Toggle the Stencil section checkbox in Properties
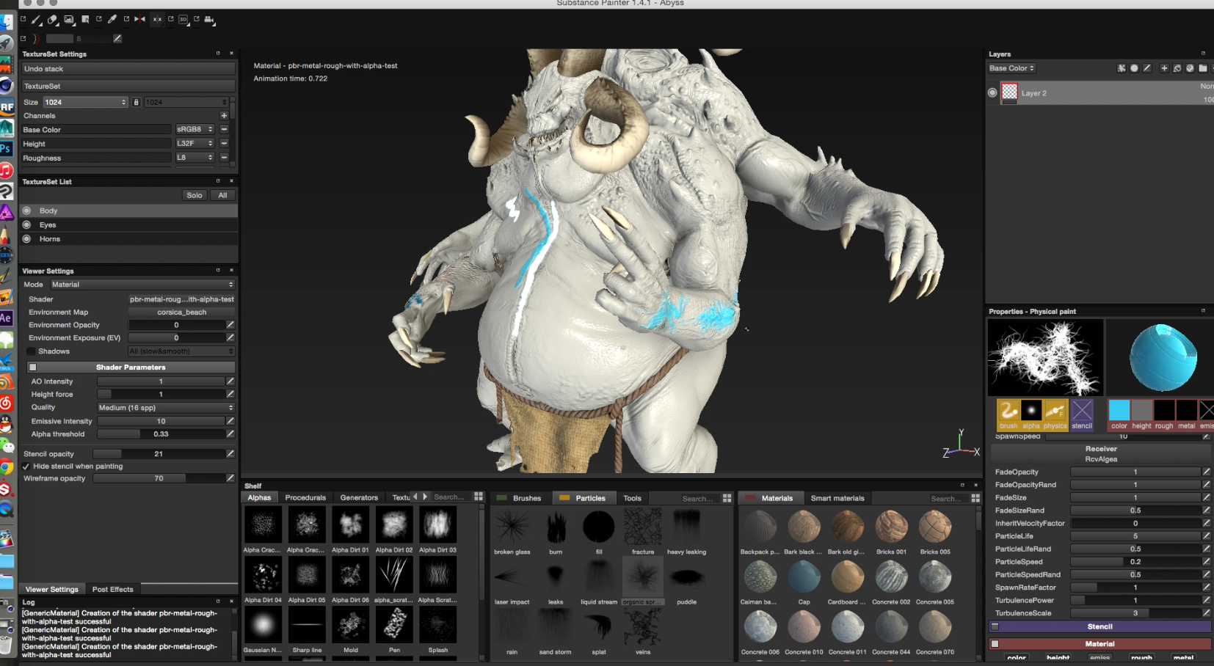1214x666 pixels. [995, 627]
